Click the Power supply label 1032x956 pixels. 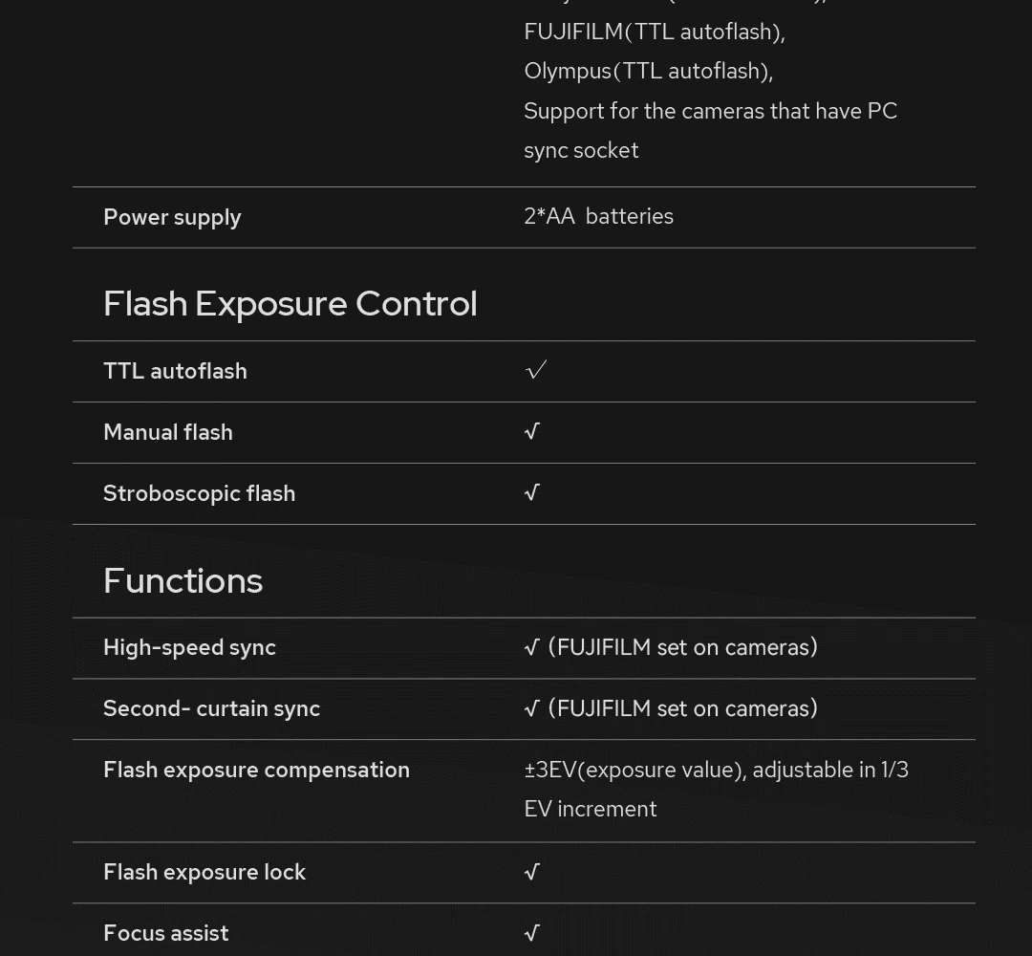pyautogui.click(x=172, y=217)
